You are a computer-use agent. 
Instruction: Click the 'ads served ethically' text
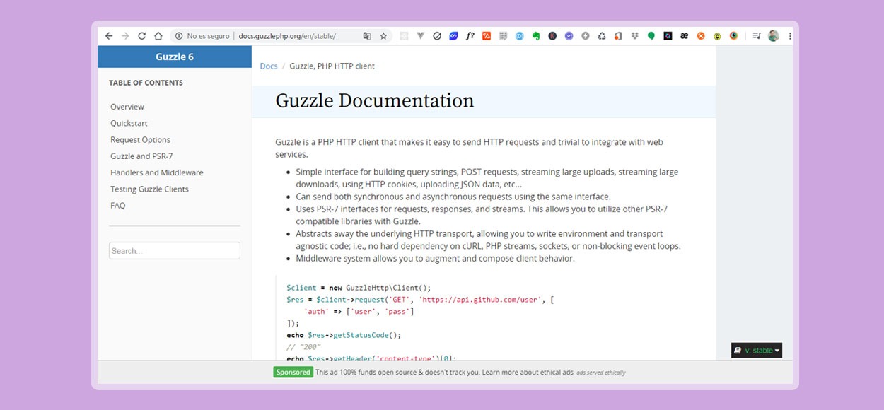tap(600, 373)
